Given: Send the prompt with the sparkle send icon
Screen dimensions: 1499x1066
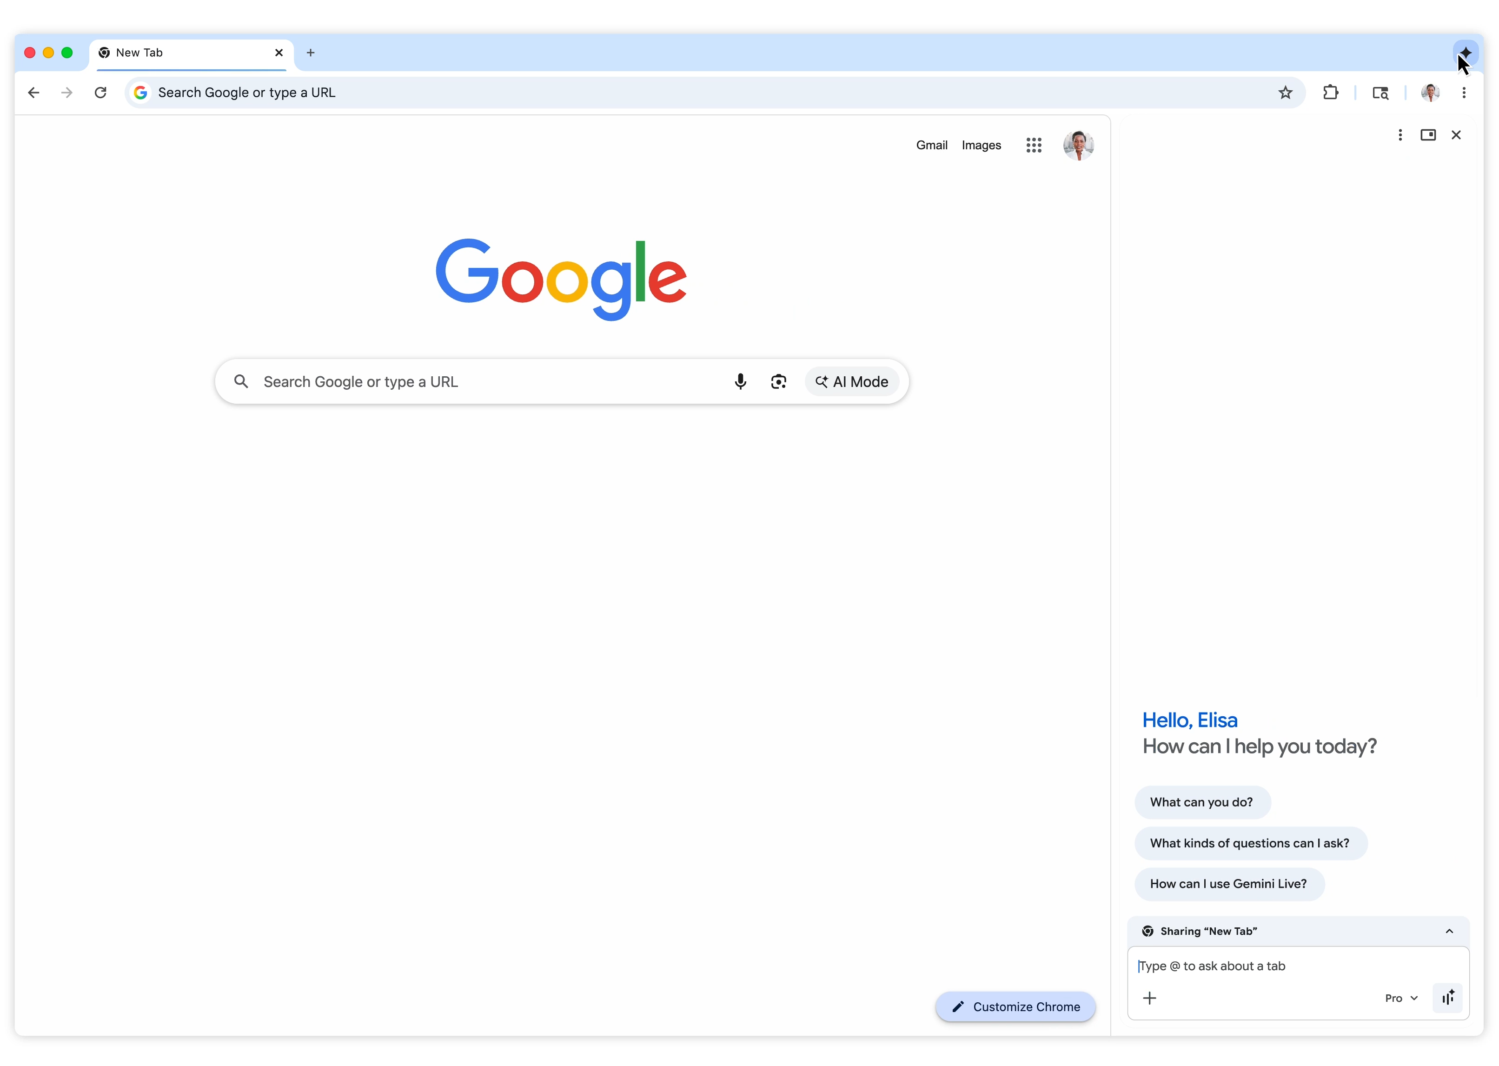Looking at the screenshot, I should point(1448,998).
